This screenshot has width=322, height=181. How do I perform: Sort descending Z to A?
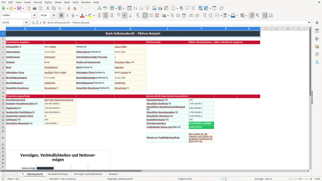[141, 8]
